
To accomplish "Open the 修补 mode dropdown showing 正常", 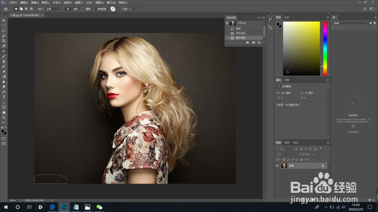I will (53, 9).
